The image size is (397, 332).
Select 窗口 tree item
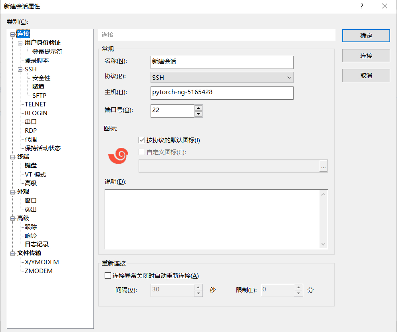[x=31, y=200]
